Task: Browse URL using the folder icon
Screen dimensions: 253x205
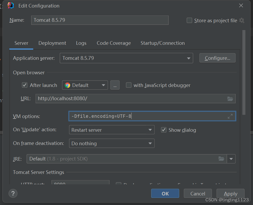Action: [230, 99]
